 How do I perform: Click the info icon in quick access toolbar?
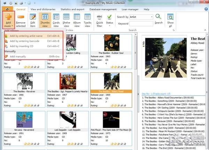(x=29, y=3)
